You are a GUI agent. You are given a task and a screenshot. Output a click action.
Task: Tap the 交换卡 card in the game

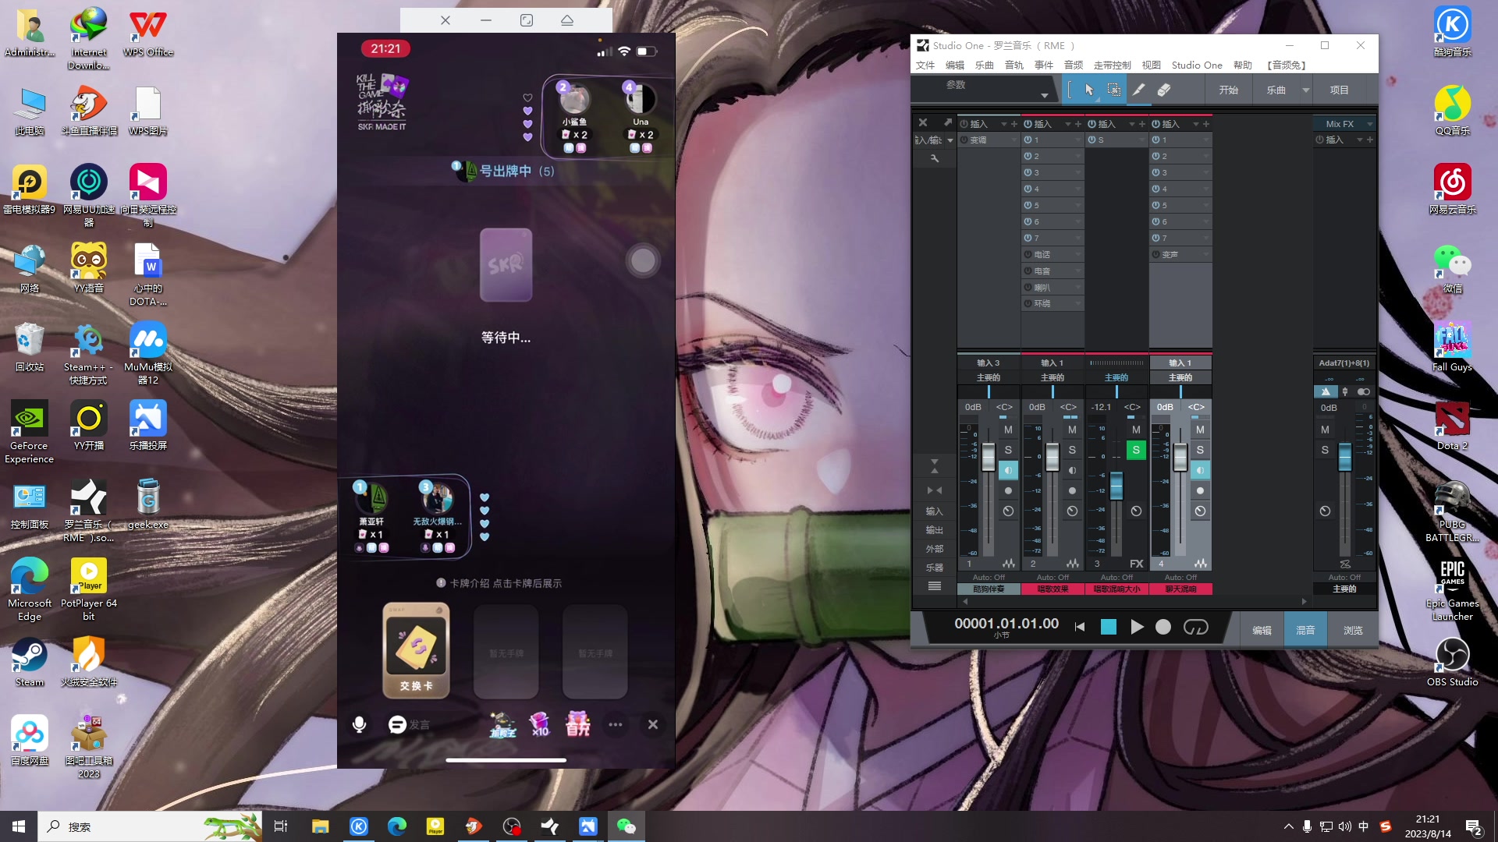coord(416,650)
